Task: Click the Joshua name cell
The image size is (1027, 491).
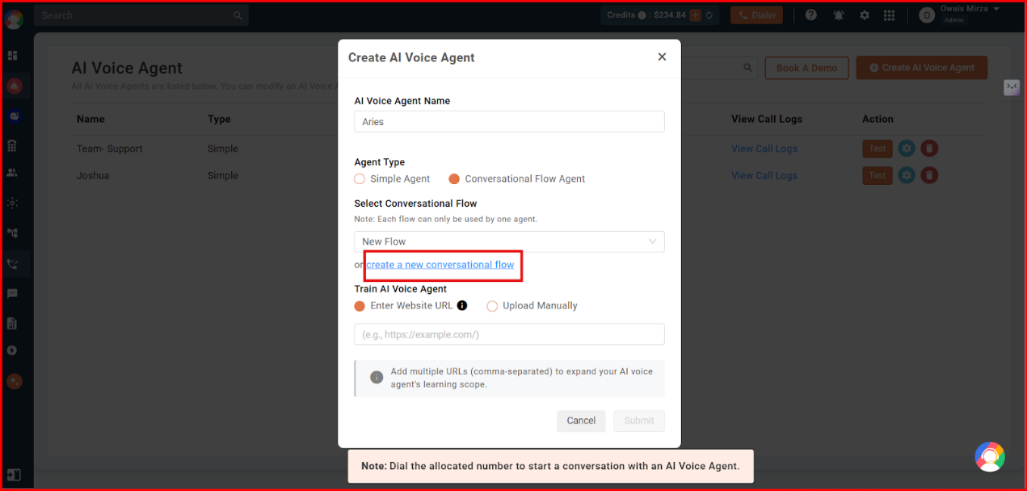Action: pos(93,175)
